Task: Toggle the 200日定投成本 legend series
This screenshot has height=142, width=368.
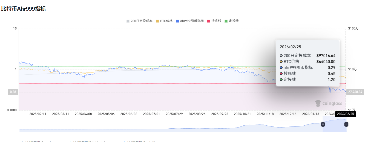Action: [x=139, y=21]
